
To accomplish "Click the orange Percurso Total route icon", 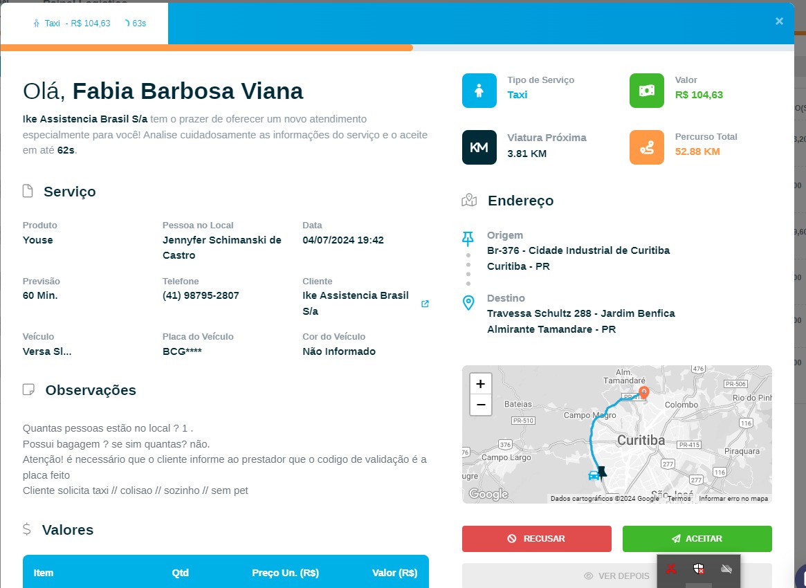I will click(646, 147).
